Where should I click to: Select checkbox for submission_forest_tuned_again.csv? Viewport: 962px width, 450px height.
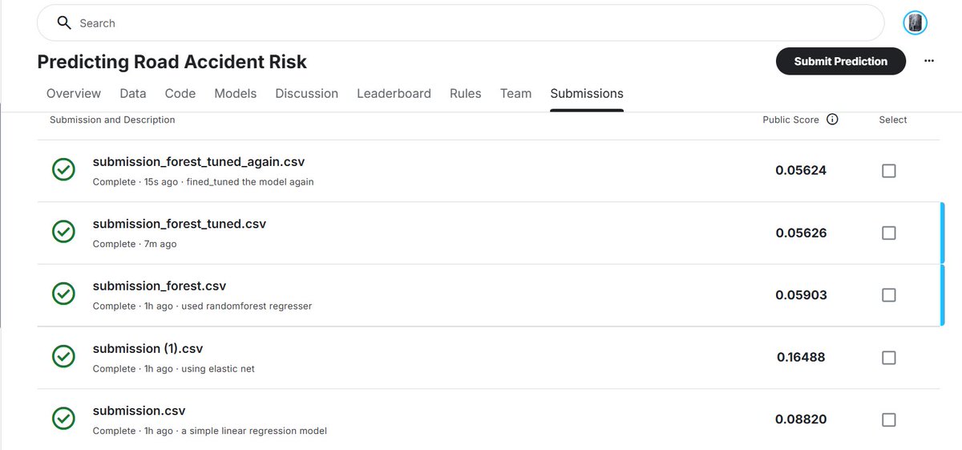click(x=888, y=171)
